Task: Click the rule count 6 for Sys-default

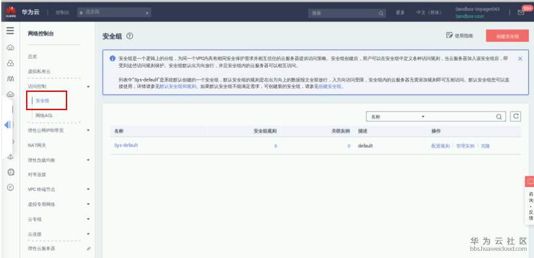Action: (276, 146)
